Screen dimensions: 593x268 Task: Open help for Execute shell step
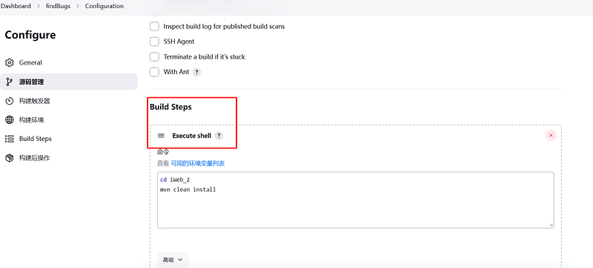(x=219, y=136)
